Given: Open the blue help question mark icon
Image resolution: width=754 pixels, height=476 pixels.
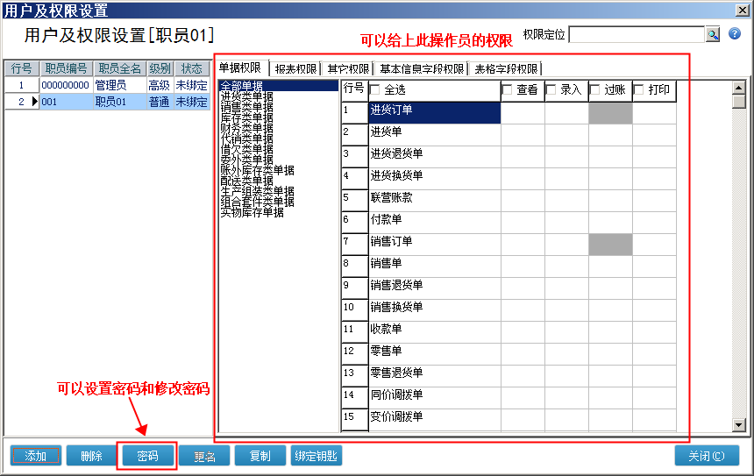Looking at the screenshot, I should 735,34.
